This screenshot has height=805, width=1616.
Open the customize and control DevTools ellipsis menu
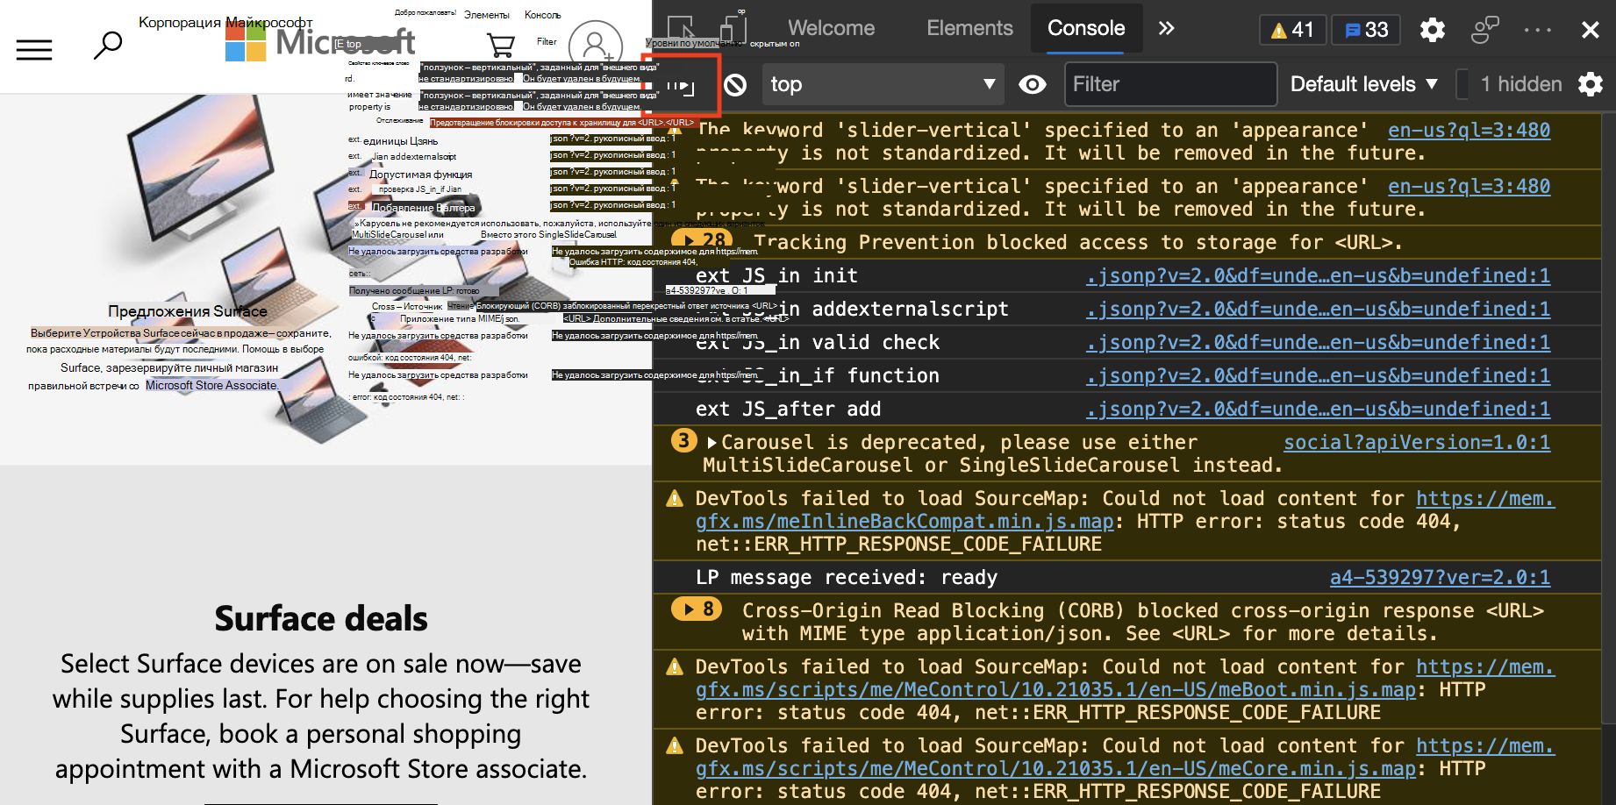[x=1538, y=30]
